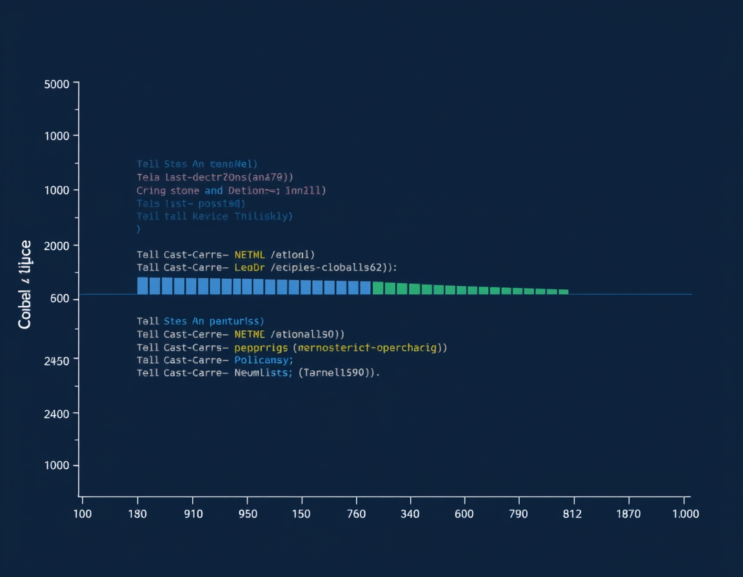
Task: Select the 2400 vertical axis label
Action: click(56, 414)
